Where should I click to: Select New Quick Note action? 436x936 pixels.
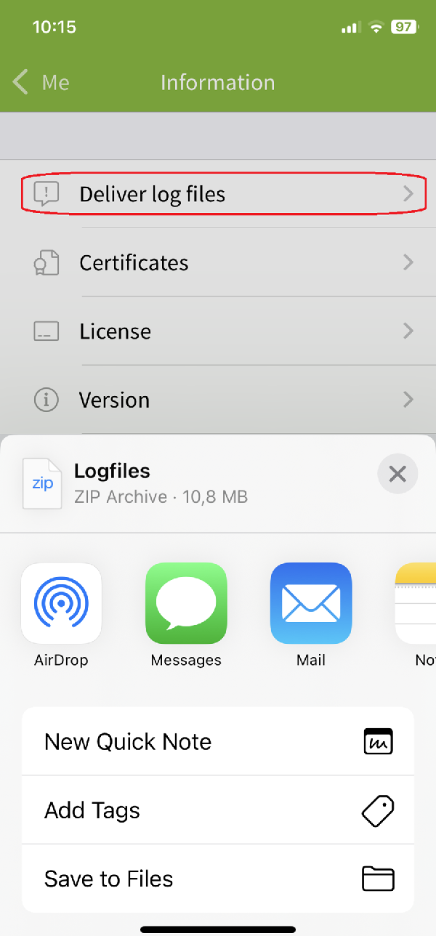[x=218, y=741]
